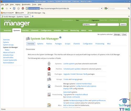
Task: Open the Channels main navigation tab
Action: pos(35,30)
